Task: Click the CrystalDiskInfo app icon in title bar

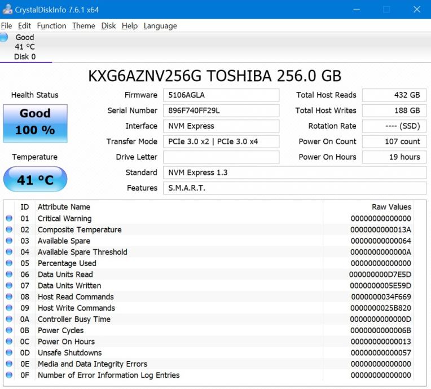Action: coord(7,10)
